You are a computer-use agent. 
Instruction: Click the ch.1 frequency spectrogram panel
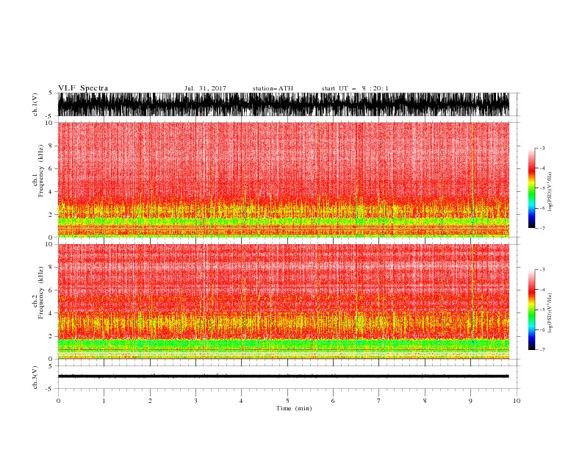point(284,179)
